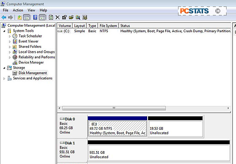
Task: Click the Refresh toolbar icon
Action: 51,18
